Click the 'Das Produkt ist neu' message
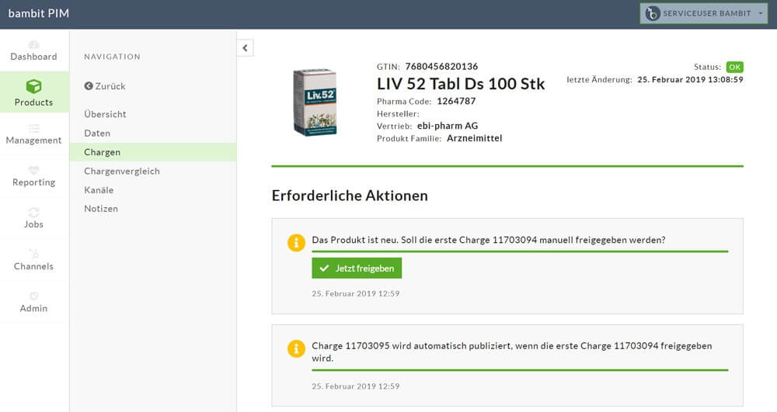This screenshot has width=777, height=412. tap(489, 240)
